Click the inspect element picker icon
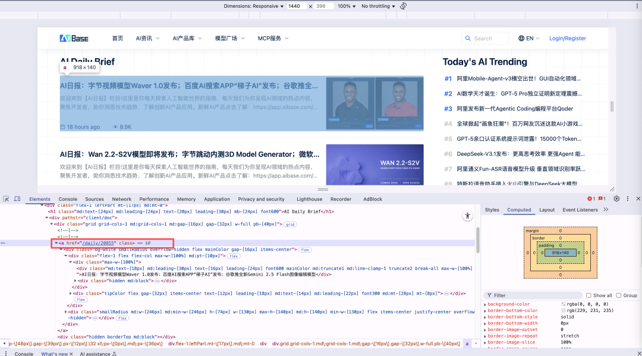 pyautogui.click(x=6, y=199)
